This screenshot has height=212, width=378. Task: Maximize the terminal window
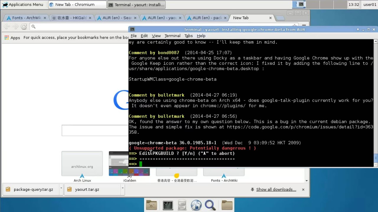[368, 29]
